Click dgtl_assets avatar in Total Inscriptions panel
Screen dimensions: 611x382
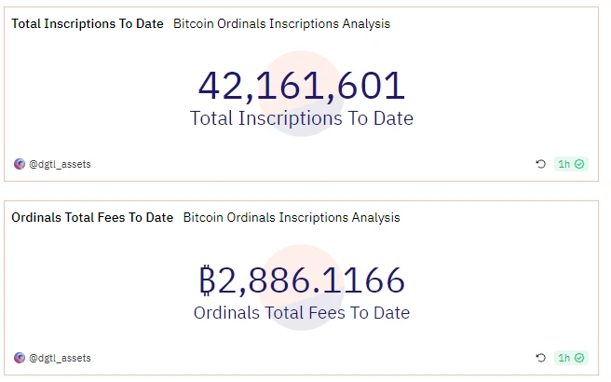point(20,164)
